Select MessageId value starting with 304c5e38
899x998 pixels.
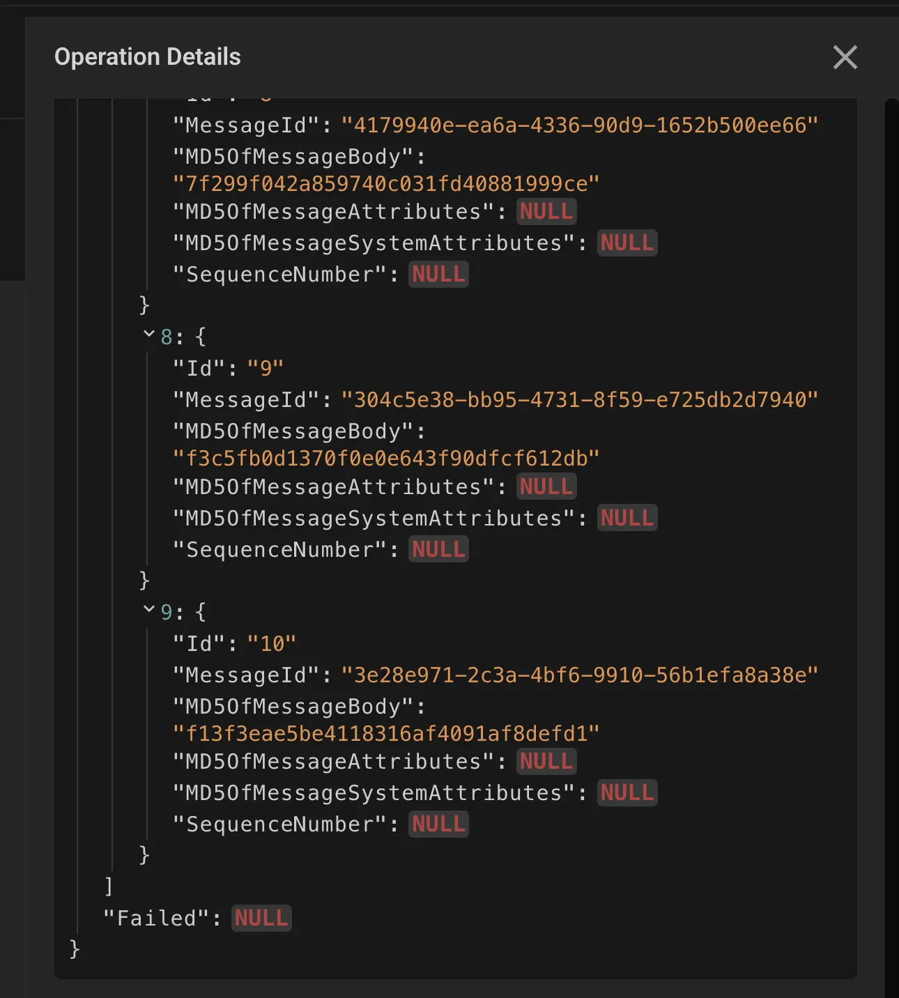579,400
